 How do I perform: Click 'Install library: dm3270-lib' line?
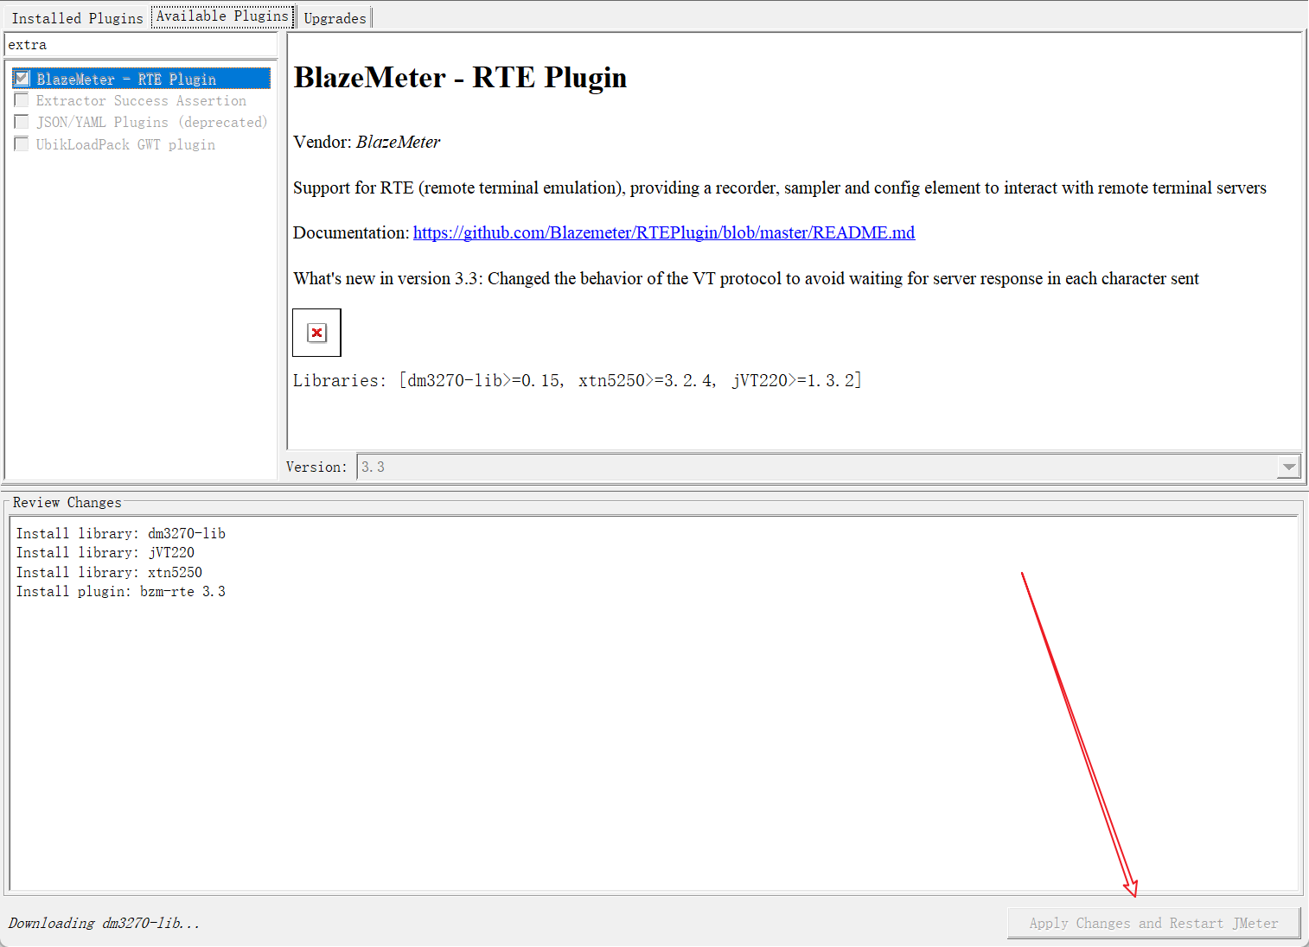click(x=121, y=534)
